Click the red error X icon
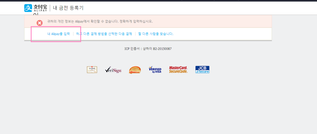 coord(40,23)
